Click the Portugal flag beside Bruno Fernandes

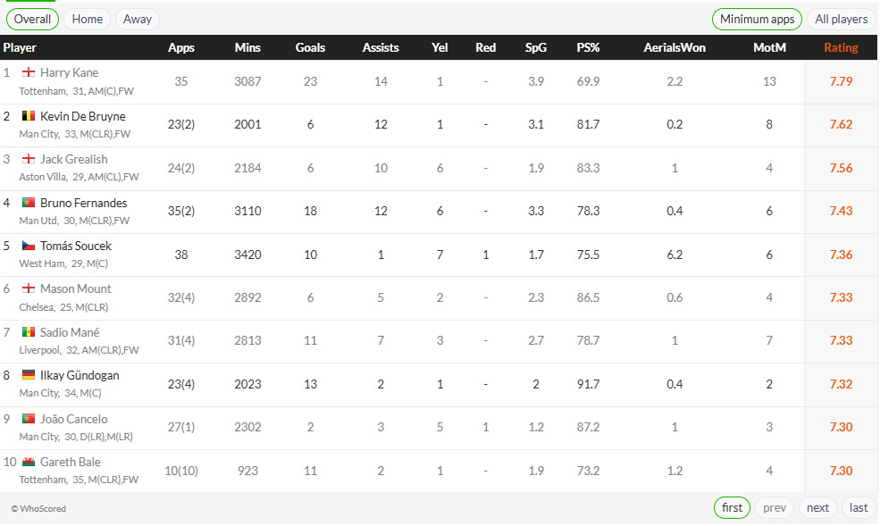pos(28,203)
